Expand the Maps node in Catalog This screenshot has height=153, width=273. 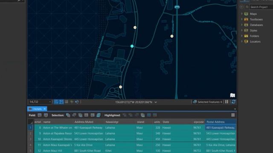point(242,14)
